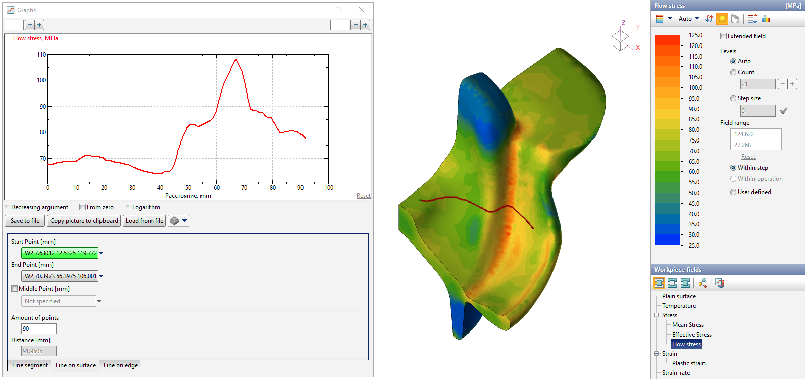Collapse the Stress tree node
The height and width of the screenshot is (379, 805).
click(657, 315)
